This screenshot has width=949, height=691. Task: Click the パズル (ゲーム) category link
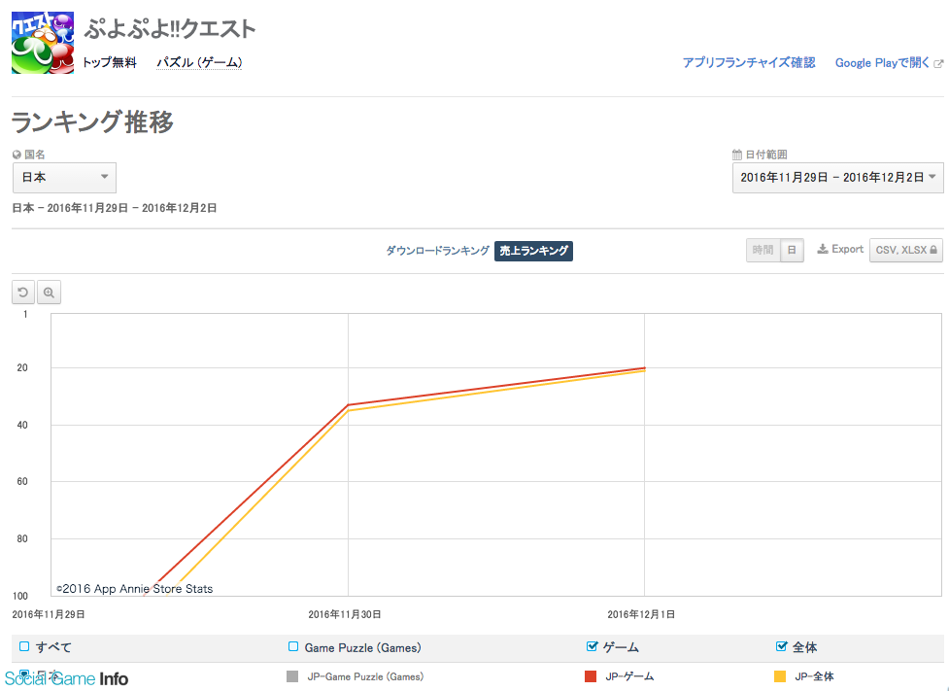(x=199, y=62)
